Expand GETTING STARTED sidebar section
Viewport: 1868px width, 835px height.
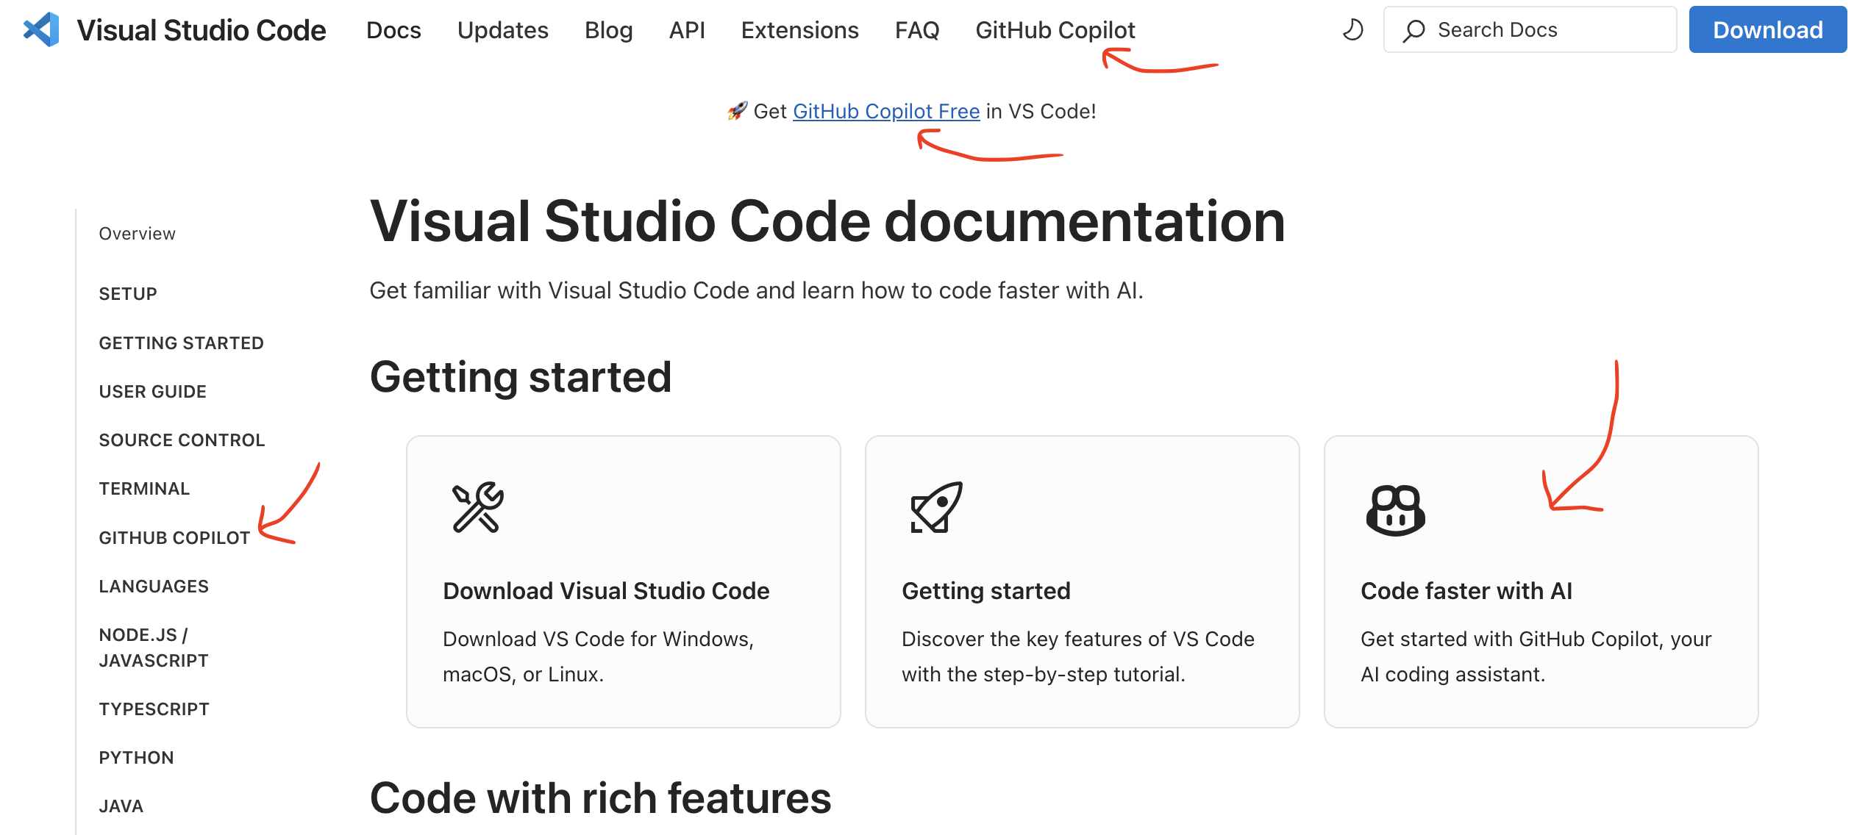(x=181, y=343)
